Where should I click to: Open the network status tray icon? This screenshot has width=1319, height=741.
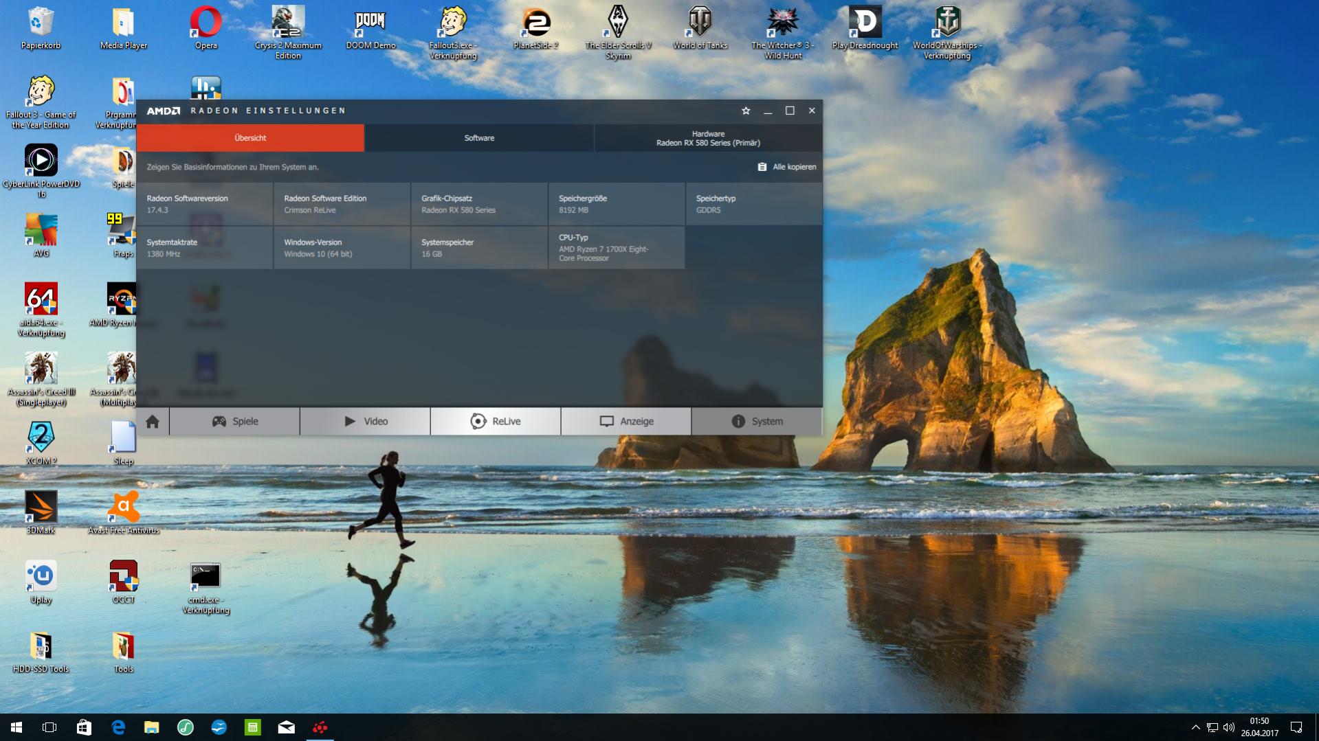pos(1212,727)
